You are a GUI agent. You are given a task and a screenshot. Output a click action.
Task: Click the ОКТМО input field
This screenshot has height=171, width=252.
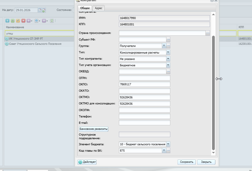tap(145, 97)
